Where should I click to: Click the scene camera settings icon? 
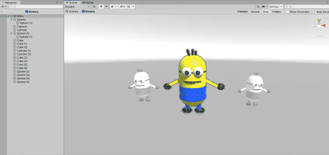263,7
